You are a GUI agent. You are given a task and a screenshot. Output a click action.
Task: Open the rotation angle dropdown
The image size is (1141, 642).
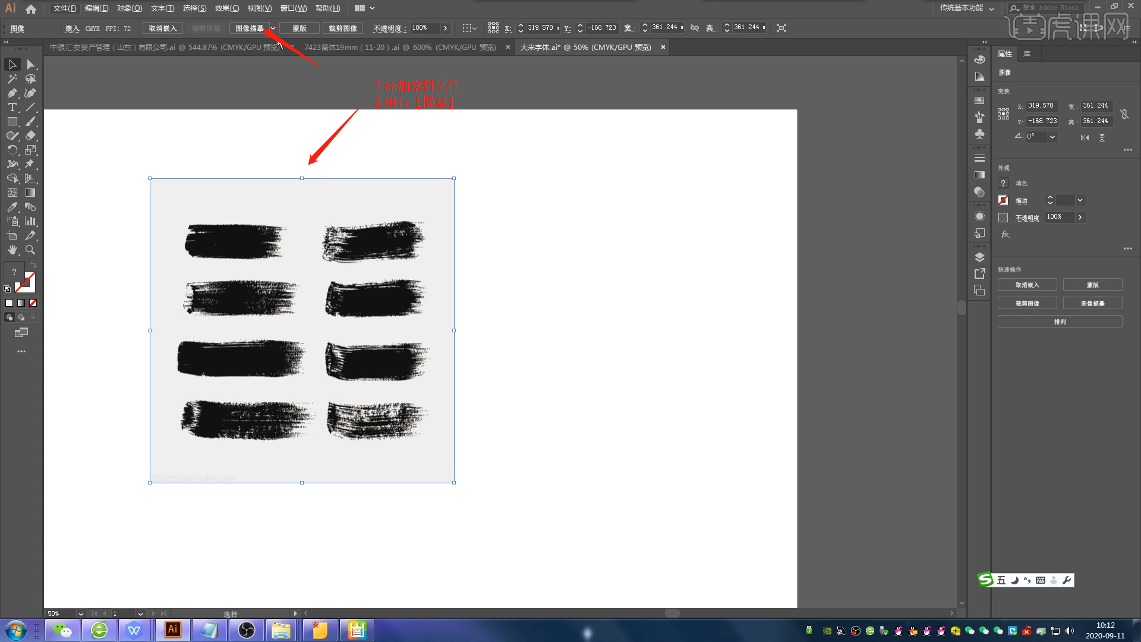coord(1052,137)
